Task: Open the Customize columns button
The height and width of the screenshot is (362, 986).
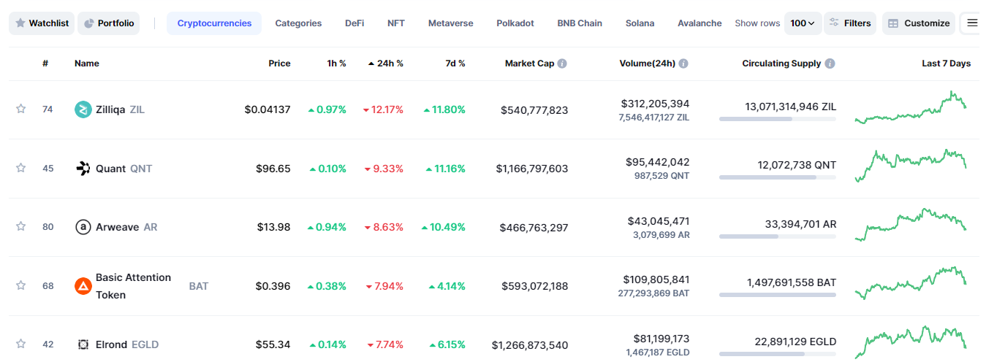Action: point(919,23)
